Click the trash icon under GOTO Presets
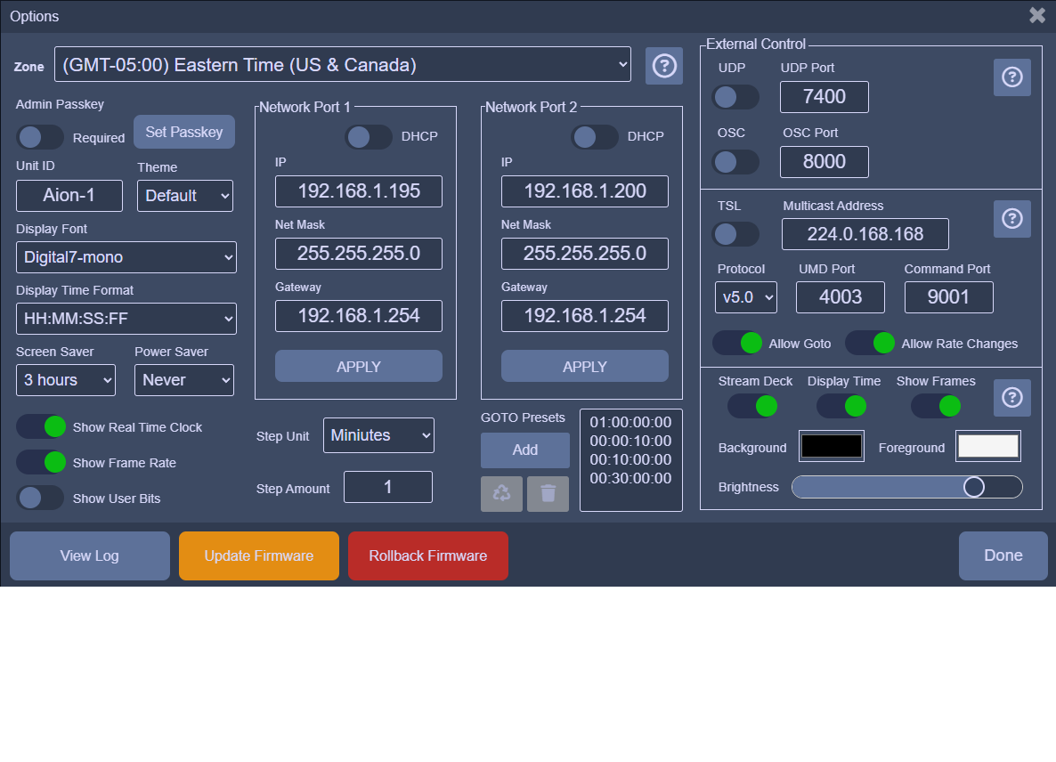 pyautogui.click(x=548, y=494)
